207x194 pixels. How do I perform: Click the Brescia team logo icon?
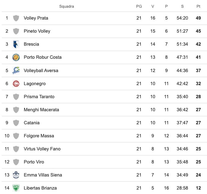[x=16, y=44]
